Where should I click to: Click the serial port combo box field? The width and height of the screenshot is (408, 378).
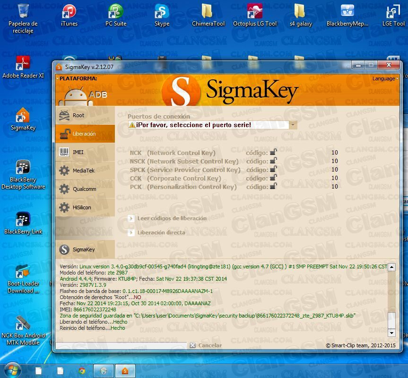212,125
